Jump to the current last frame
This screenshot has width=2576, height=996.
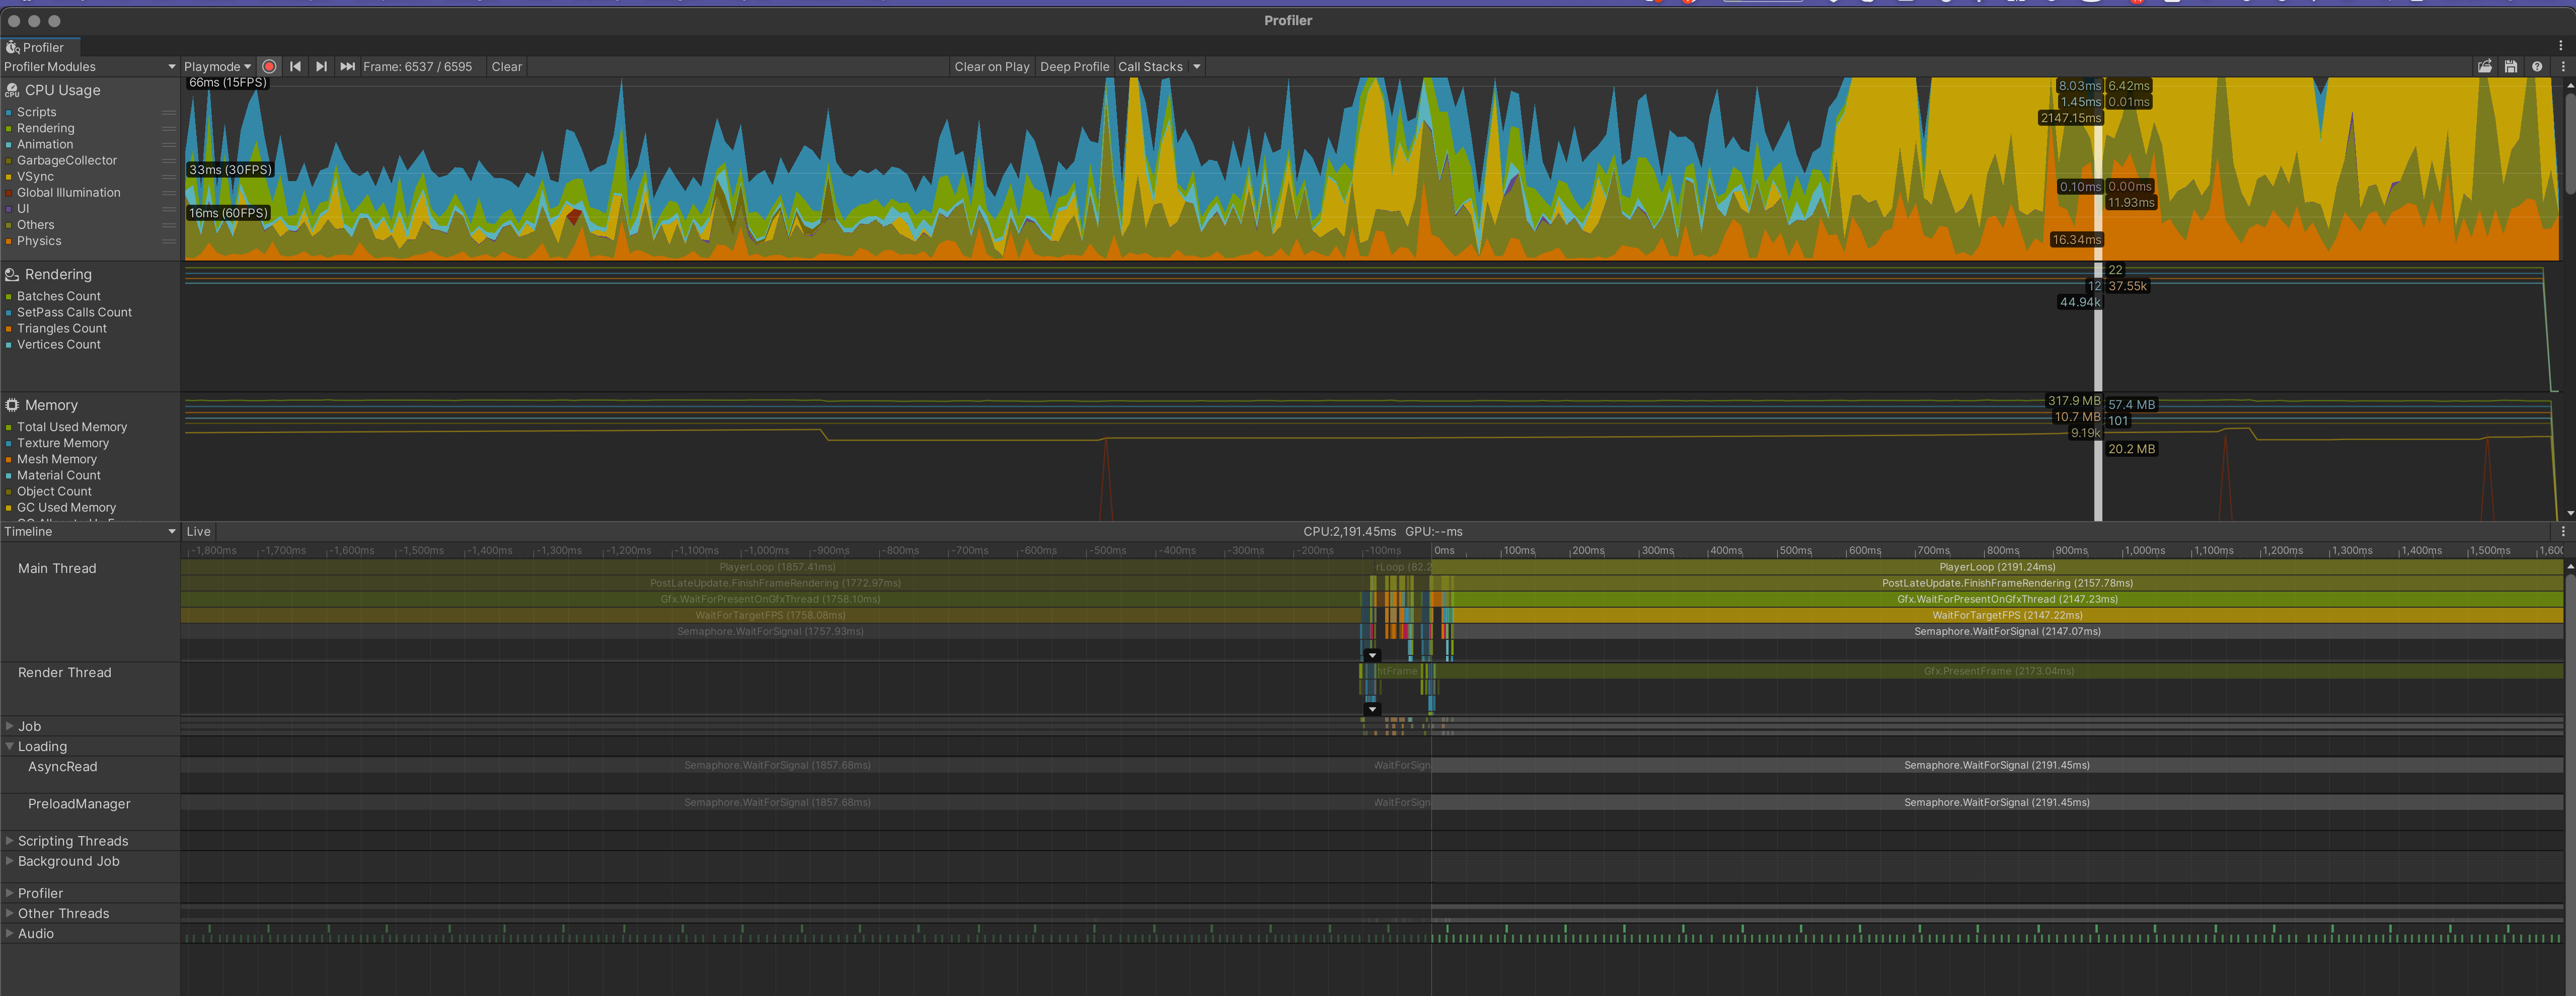347,67
